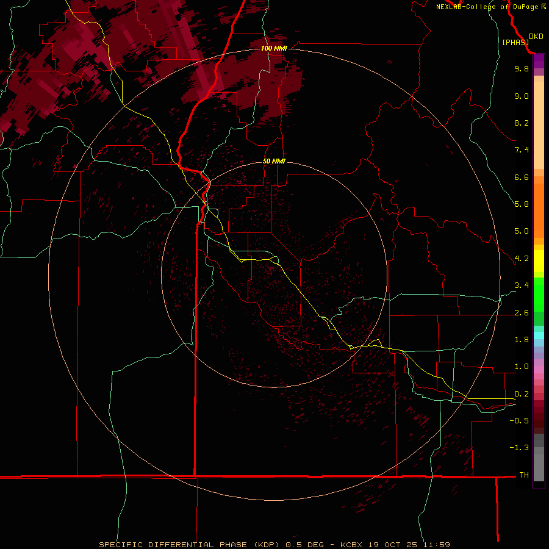Select the 1.0 legend value
Screen dimensions: 549x549
click(x=522, y=367)
